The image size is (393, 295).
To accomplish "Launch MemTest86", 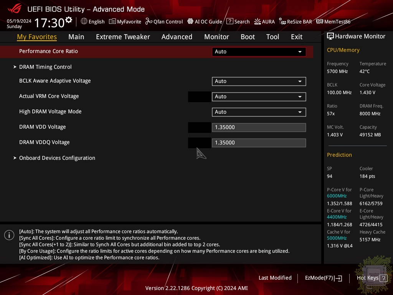I will 333,22.
